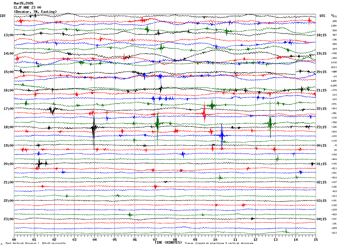Select the 18:00 CDT time label
The image size is (338, 247).
point(9,127)
